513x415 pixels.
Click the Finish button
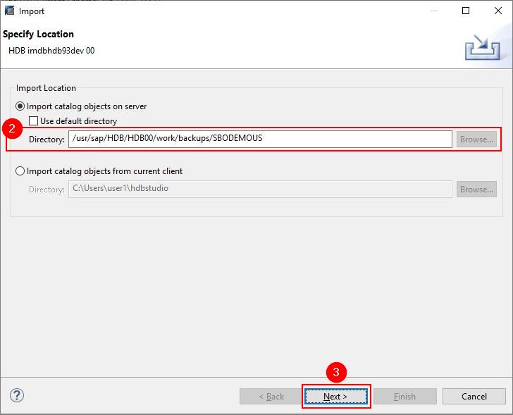[404, 396]
